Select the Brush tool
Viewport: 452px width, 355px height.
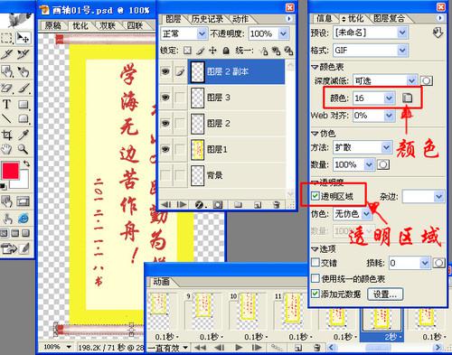[24, 89]
